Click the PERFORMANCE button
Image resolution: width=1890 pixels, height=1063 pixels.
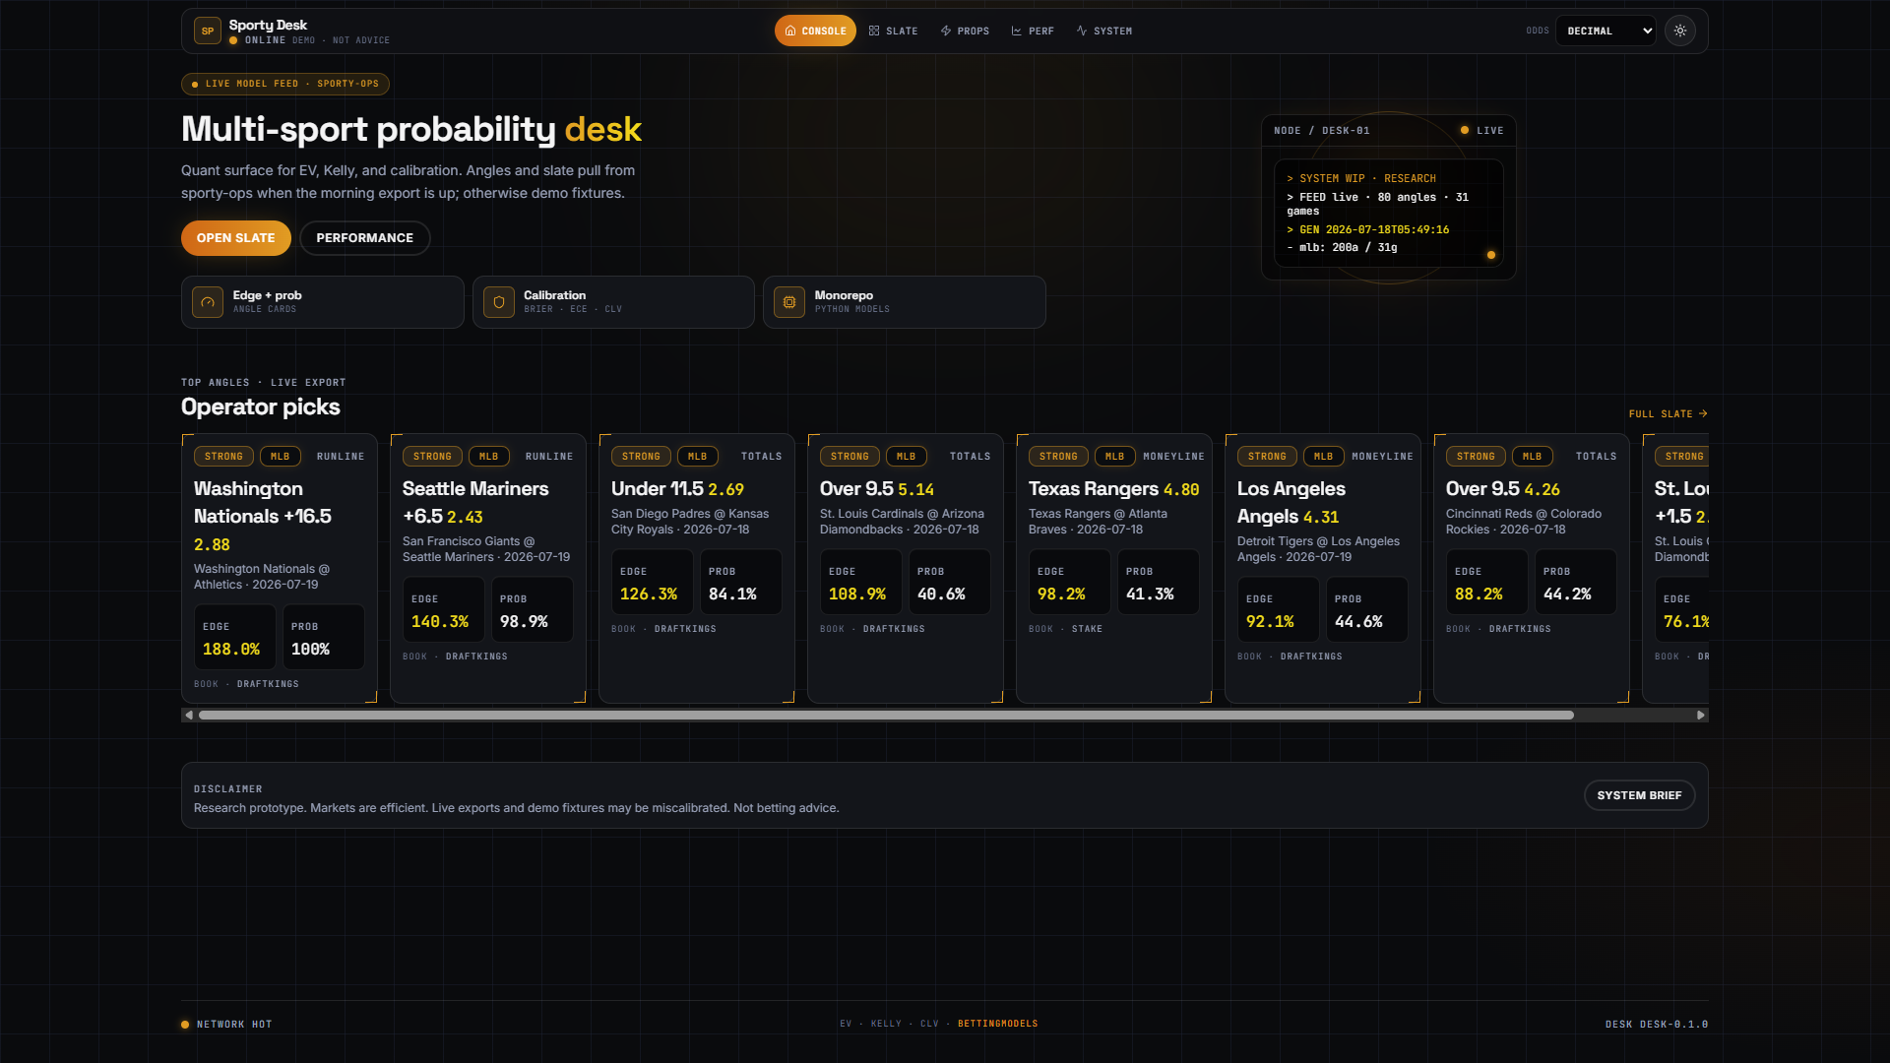pos(364,238)
